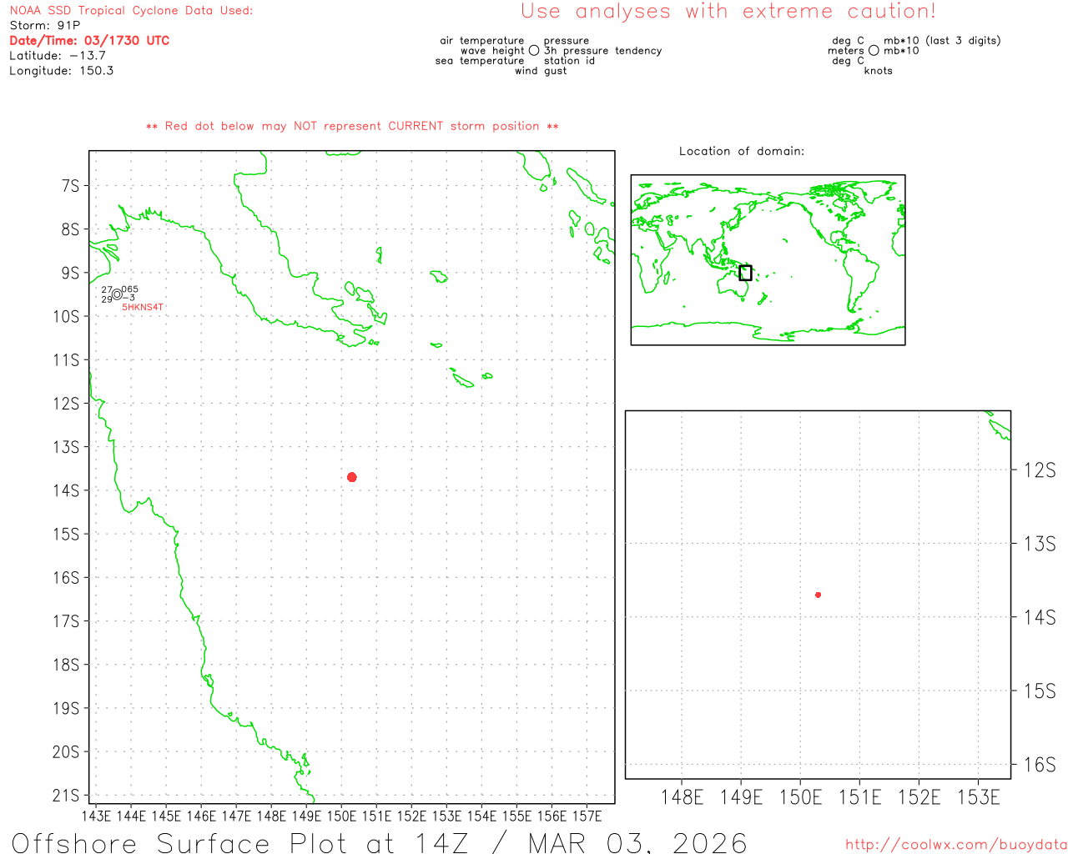
Task: Click the black domain box on world map
Action: (x=745, y=273)
